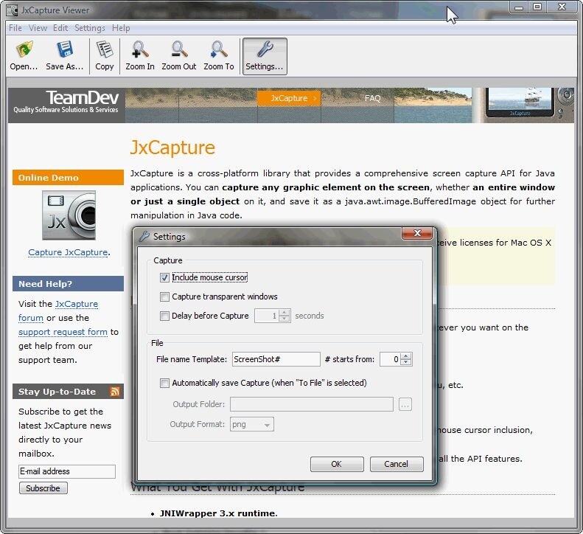Click the JxCapture orange page heading
Screen dimensions: 583x534
coord(172,148)
